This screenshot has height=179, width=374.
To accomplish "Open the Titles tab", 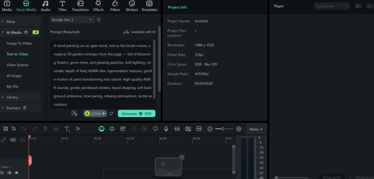I will (62, 6).
